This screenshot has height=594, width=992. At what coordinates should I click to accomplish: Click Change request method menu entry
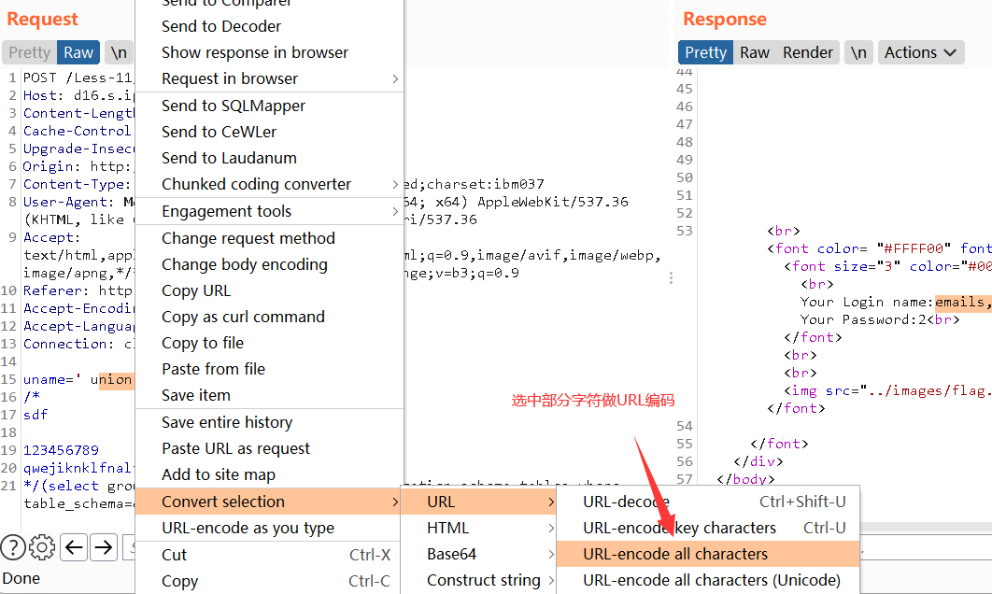click(248, 239)
